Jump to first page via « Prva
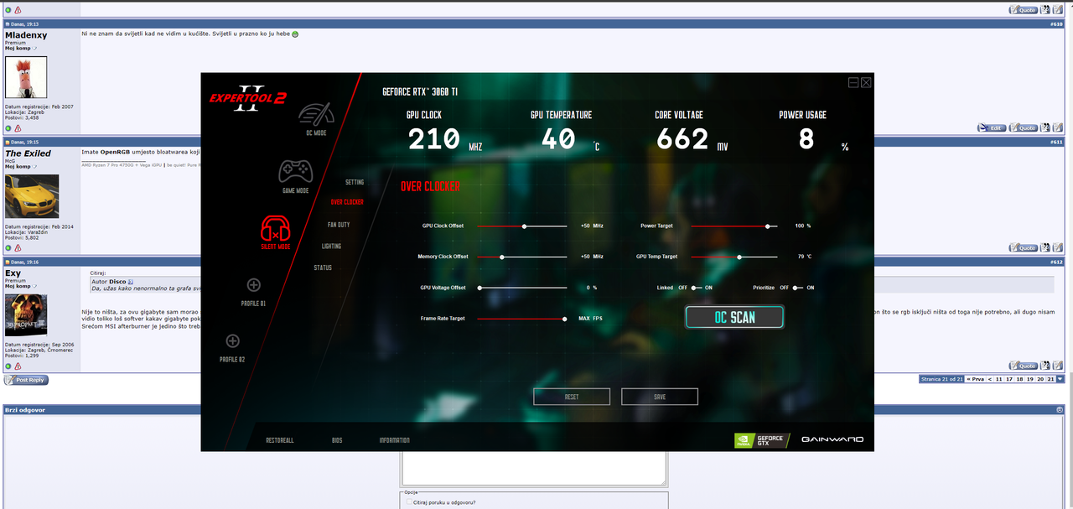The width and height of the screenshot is (1073, 509). click(975, 379)
